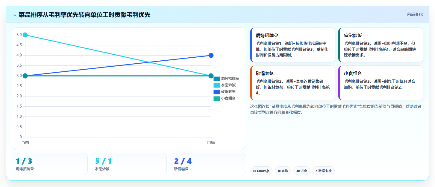Click the 数据卡片 tag label

coord(325,171)
